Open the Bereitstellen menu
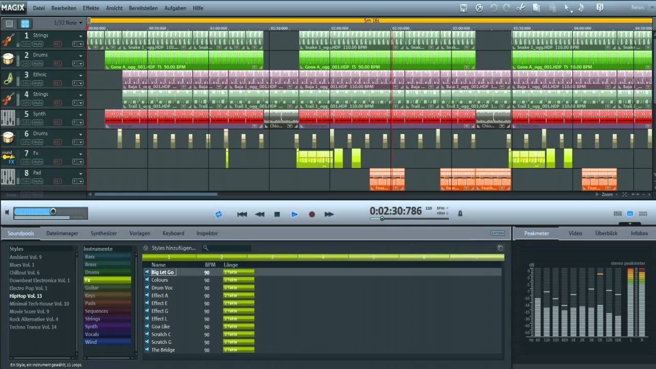 [x=143, y=8]
